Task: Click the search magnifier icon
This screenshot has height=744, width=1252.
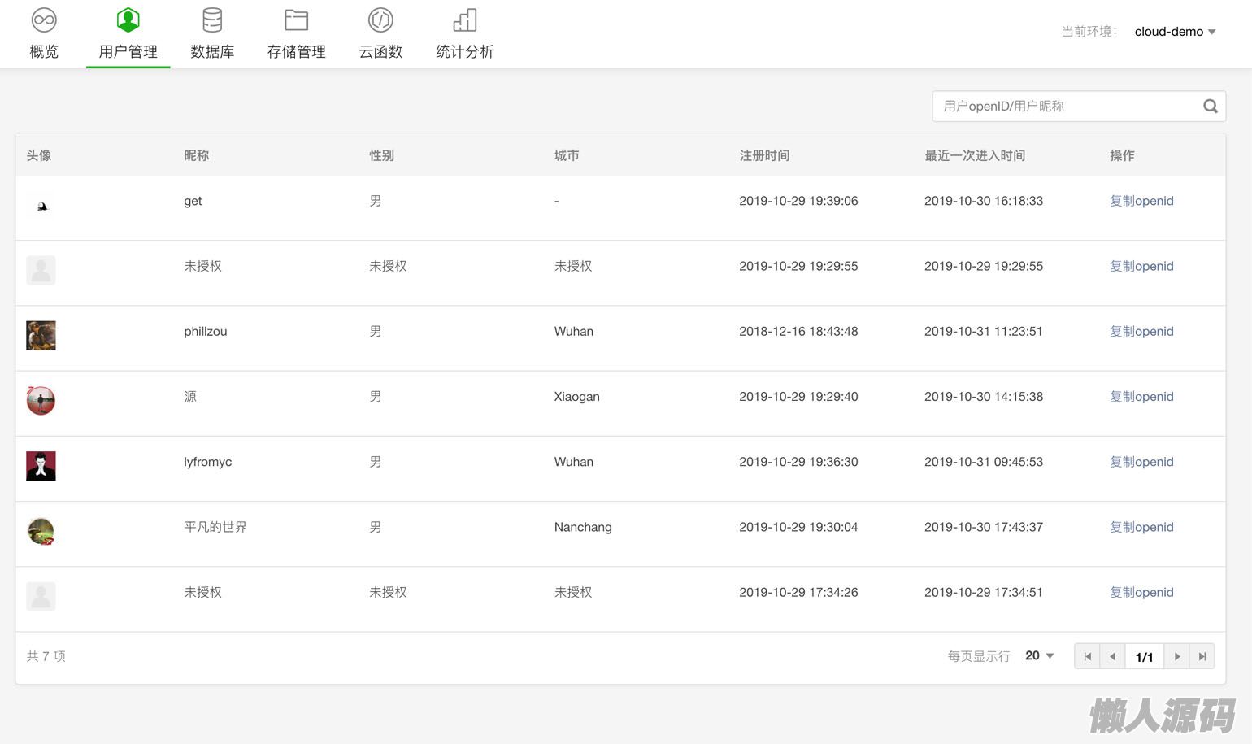Action: (x=1210, y=107)
